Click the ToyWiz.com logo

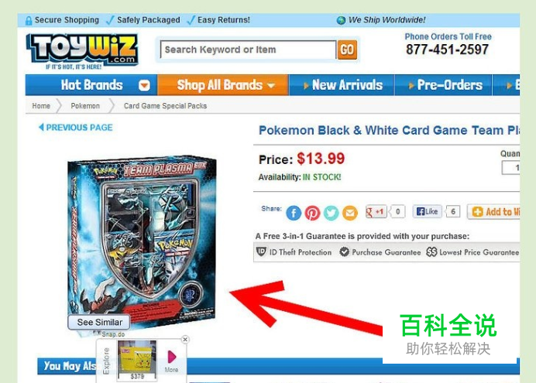(x=82, y=50)
